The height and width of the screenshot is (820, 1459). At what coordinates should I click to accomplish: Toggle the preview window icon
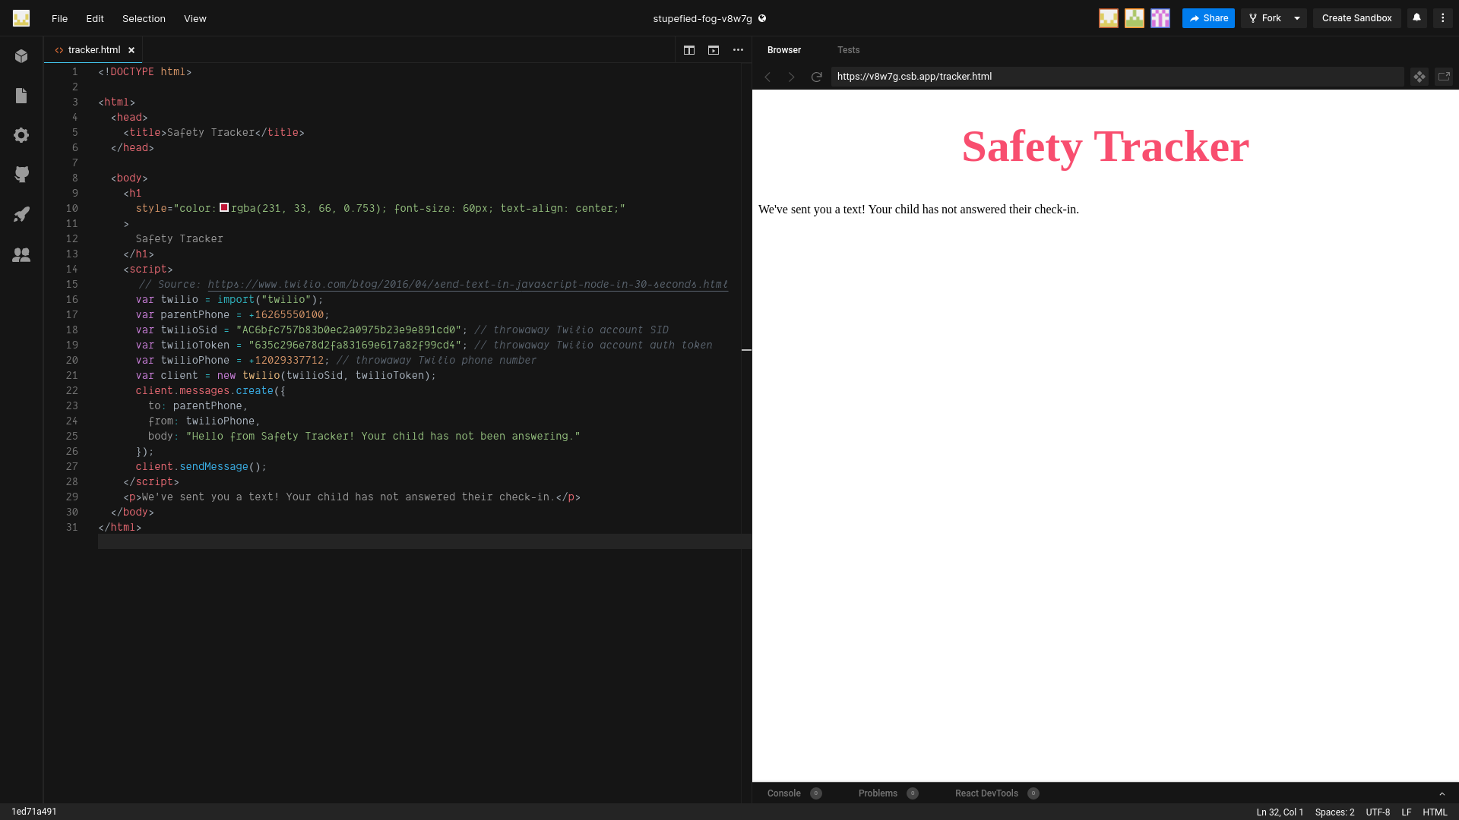[714, 50]
